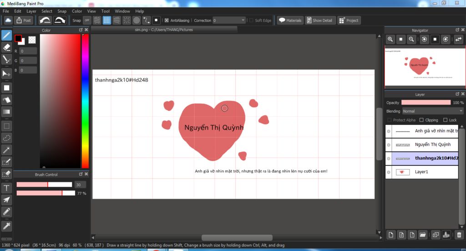
Task: Click the cloud icon in top toolbar
Action: click(8, 20)
